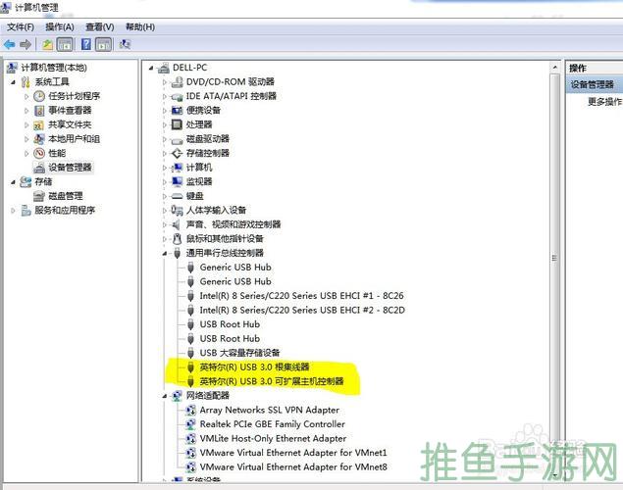This screenshot has height=490, width=623.
Task: Expand the DVD/CD-ROM 驱动器 node
Action: 165,82
